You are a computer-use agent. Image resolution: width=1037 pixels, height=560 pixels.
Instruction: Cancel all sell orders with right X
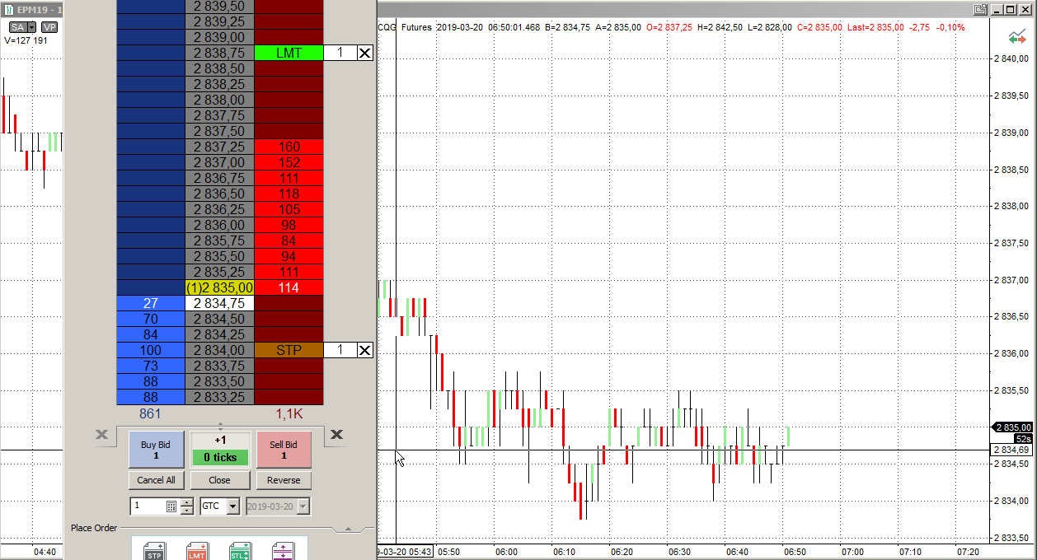tap(336, 434)
